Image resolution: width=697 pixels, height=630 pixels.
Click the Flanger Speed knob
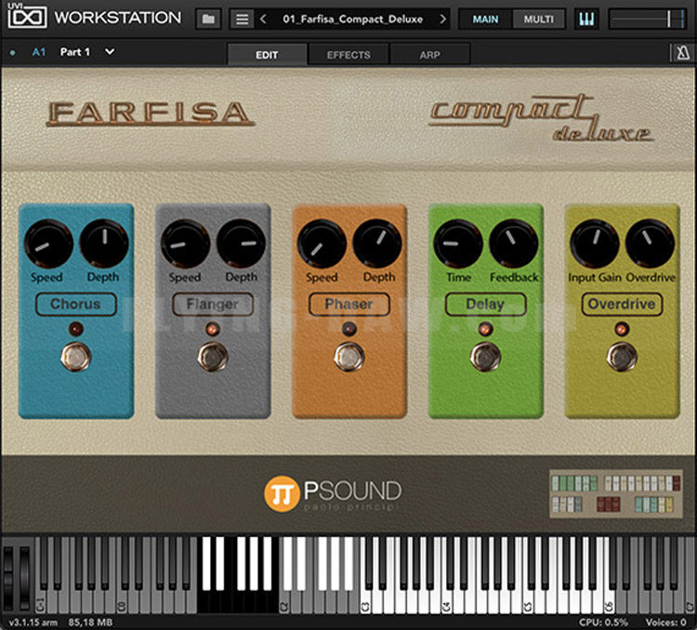[x=185, y=243]
